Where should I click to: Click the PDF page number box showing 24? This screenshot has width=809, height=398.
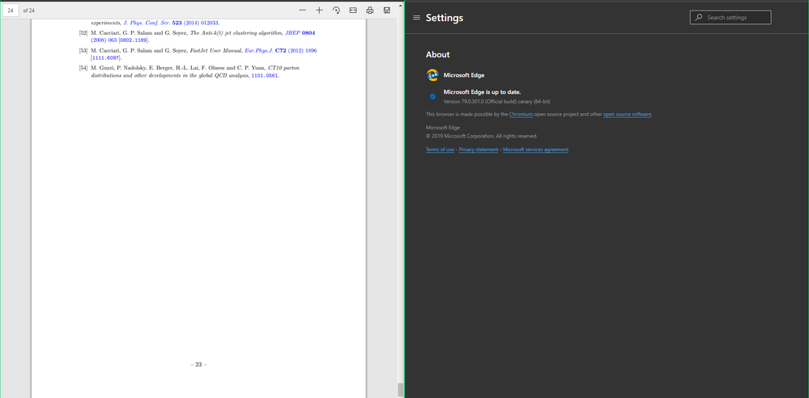click(11, 11)
